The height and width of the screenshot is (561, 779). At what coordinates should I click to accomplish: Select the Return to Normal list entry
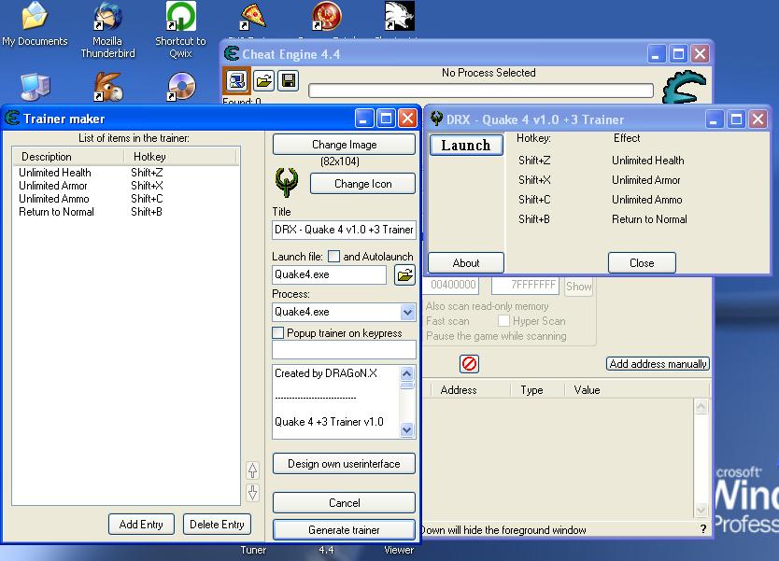pyautogui.click(x=56, y=212)
